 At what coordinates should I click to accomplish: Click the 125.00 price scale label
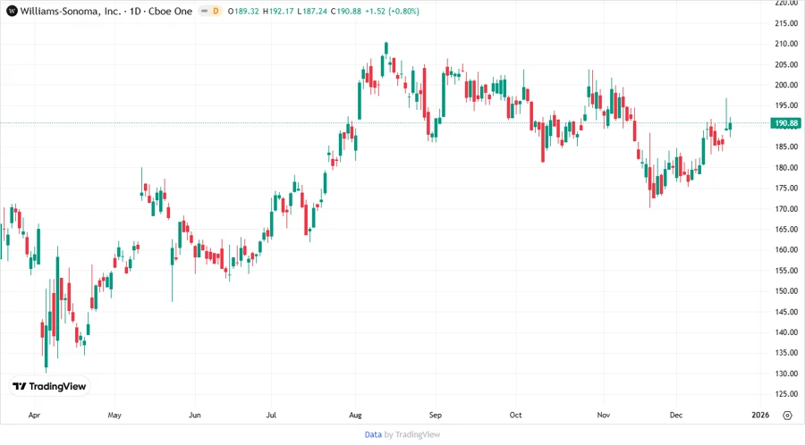pos(786,394)
